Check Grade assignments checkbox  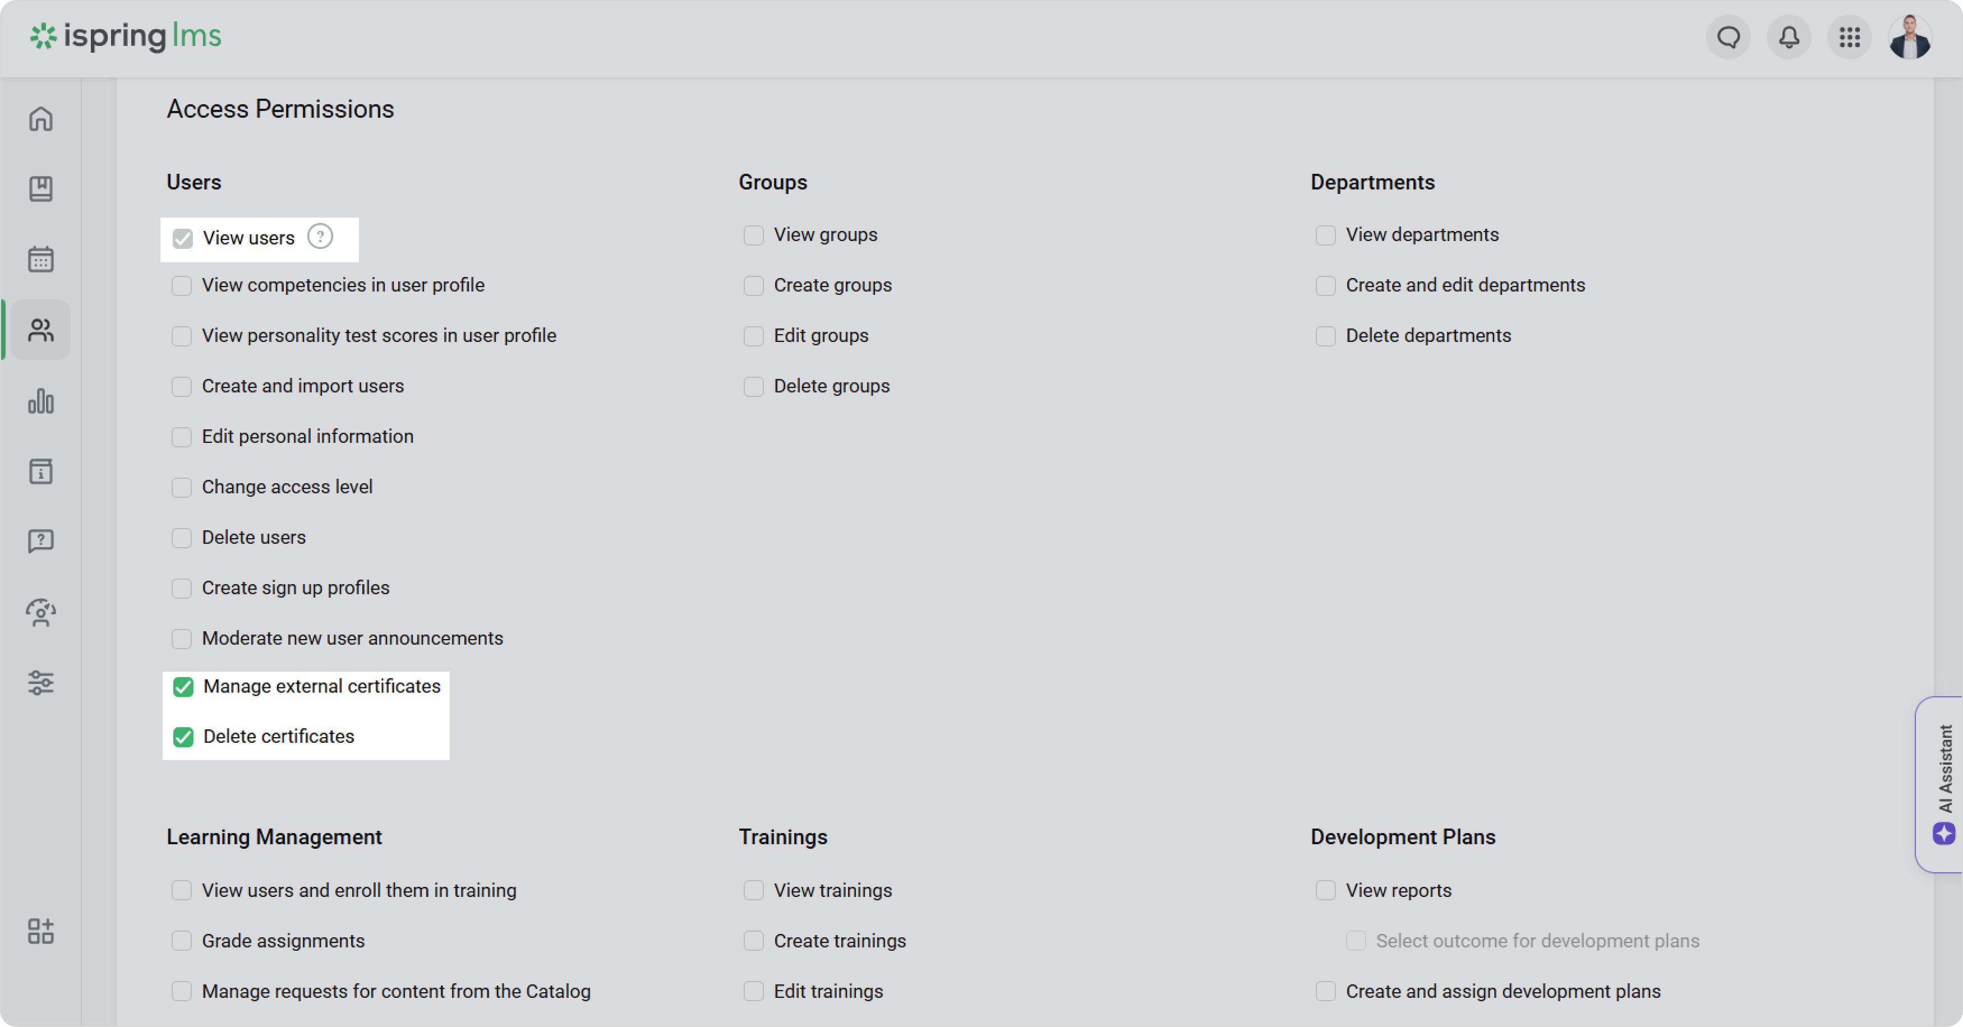click(x=181, y=941)
